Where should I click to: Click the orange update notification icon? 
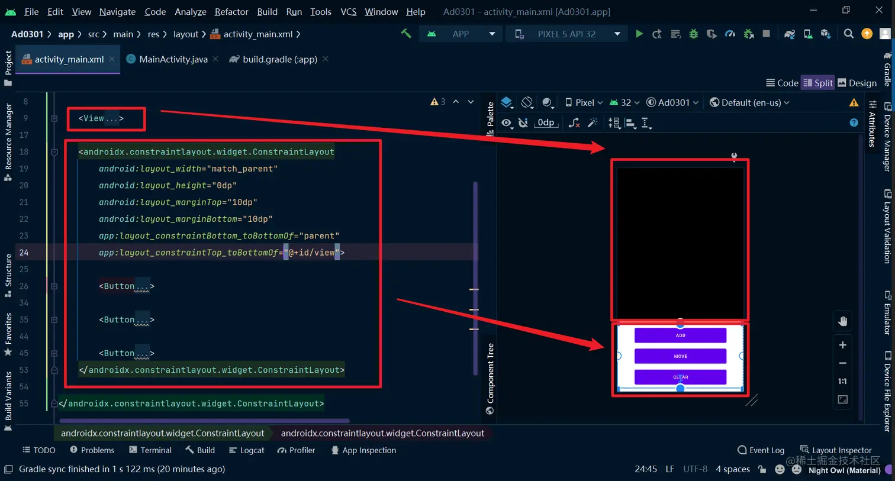867,34
